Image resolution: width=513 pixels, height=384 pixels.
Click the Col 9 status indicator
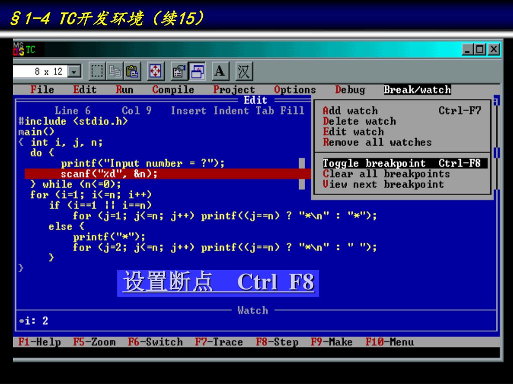136,110
